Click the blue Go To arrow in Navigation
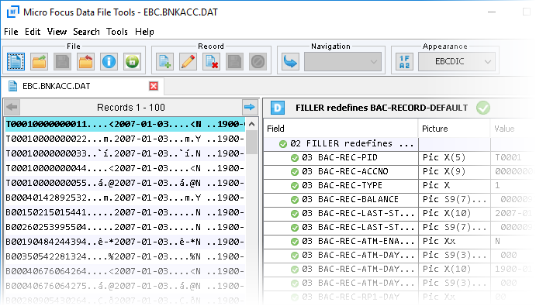Viewport: 536px width, 306px height. (290, 62)
